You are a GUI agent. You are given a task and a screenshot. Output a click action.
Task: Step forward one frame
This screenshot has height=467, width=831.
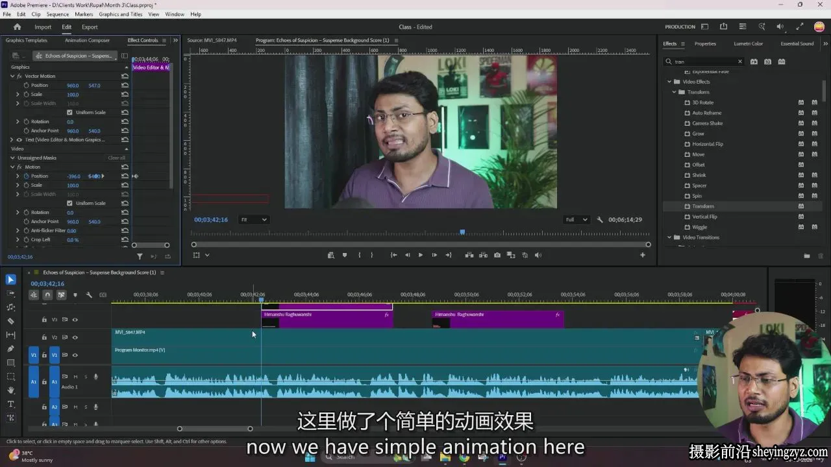[x=434, y=256]
